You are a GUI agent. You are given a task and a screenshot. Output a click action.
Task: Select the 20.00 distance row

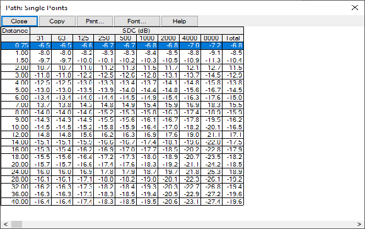point(122,165)
